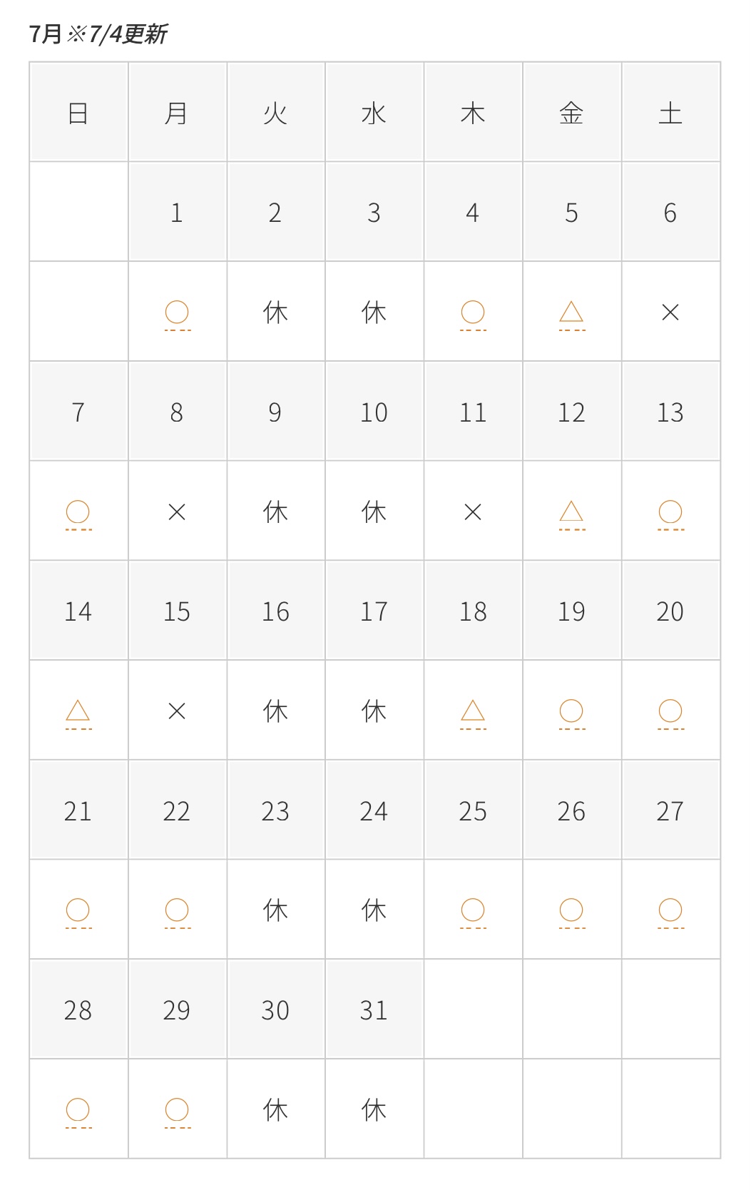Click the X mark under July 15

coord(177,711)
